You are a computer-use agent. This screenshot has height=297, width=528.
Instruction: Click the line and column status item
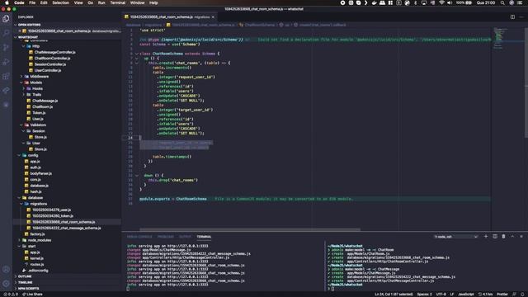[394, 295]
